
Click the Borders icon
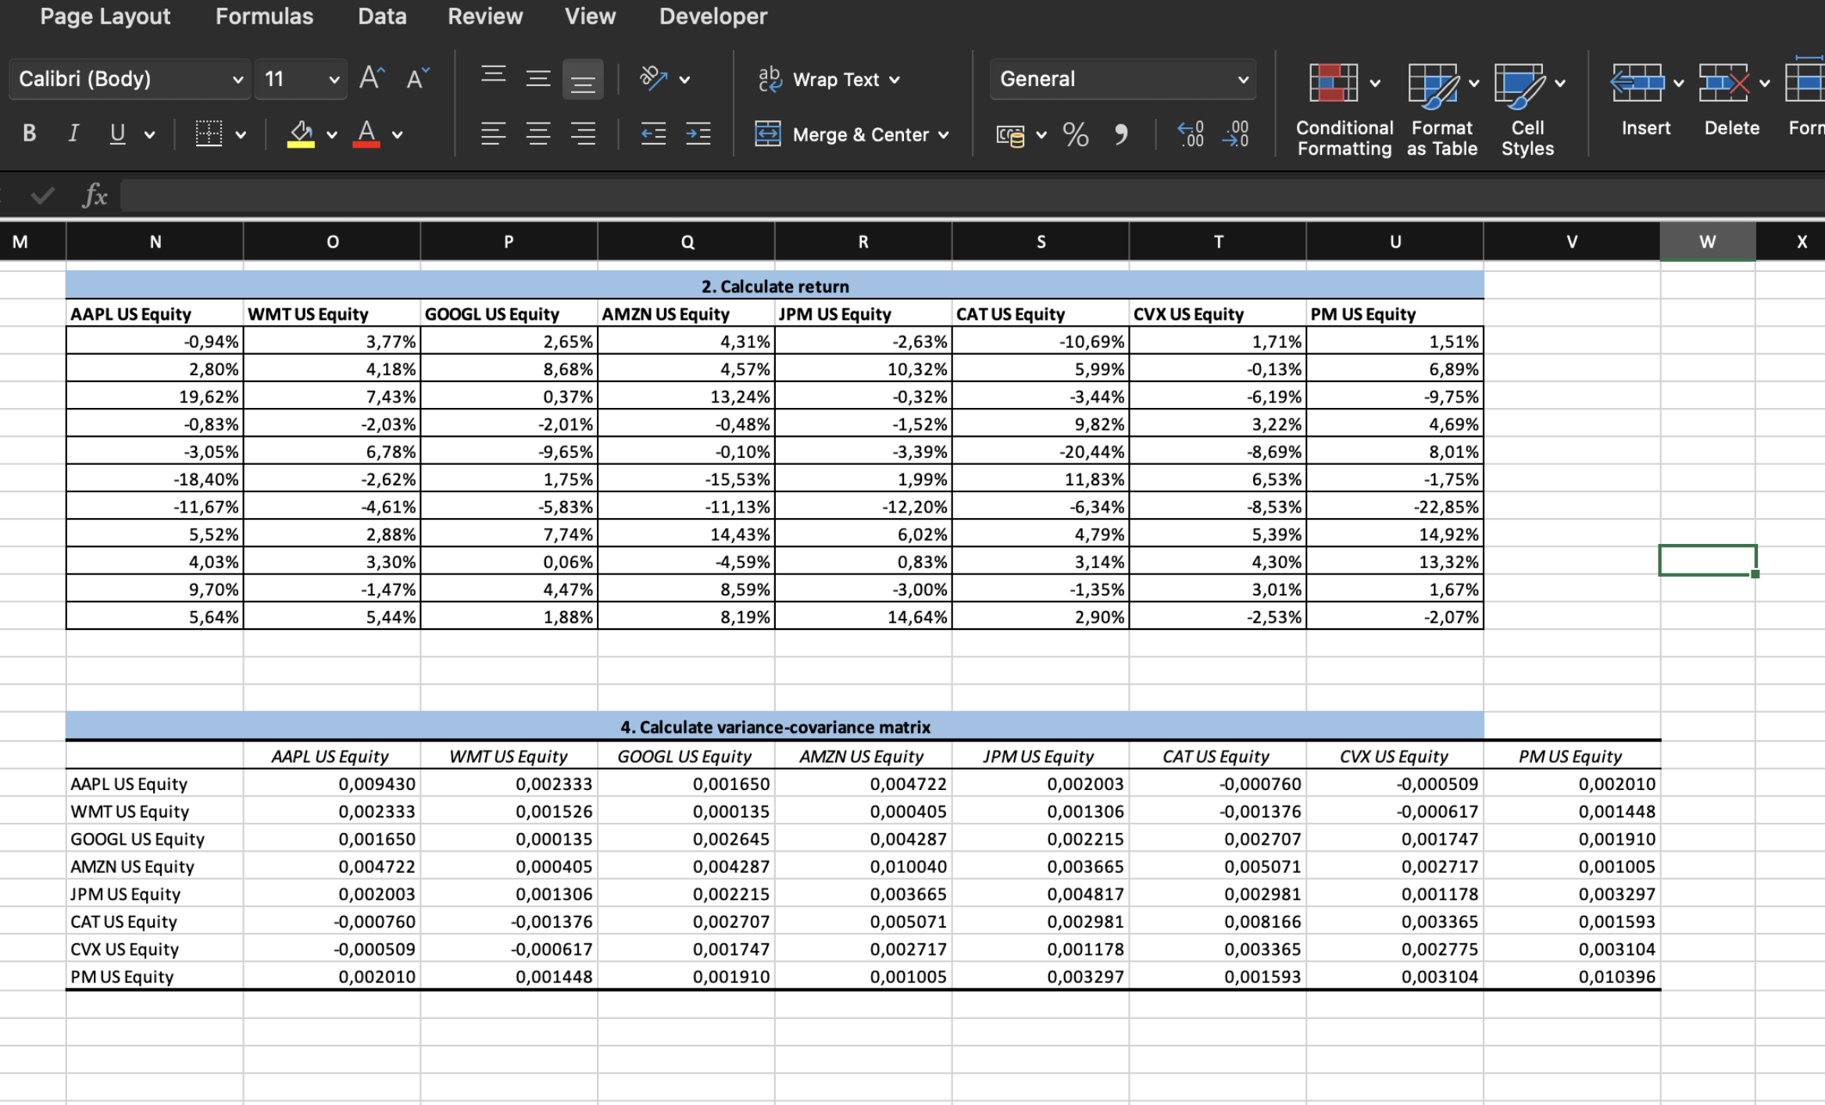[209, 134]
